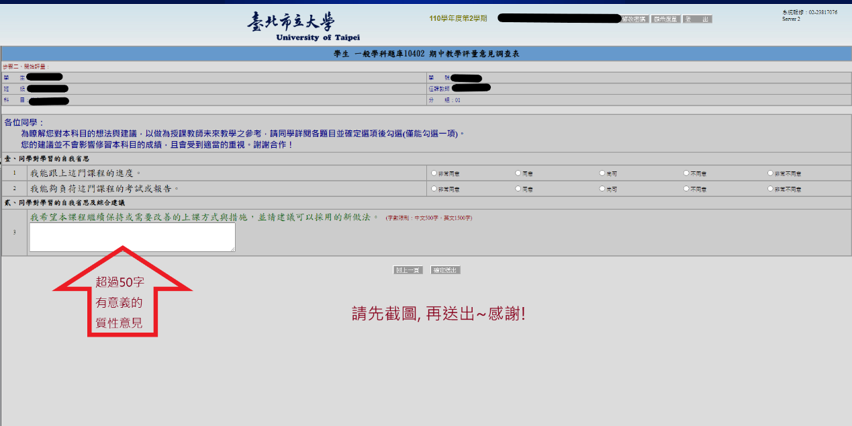The image size is (852, 426).
Task: Submit the form with 確定送出
Action: [445, 270]
